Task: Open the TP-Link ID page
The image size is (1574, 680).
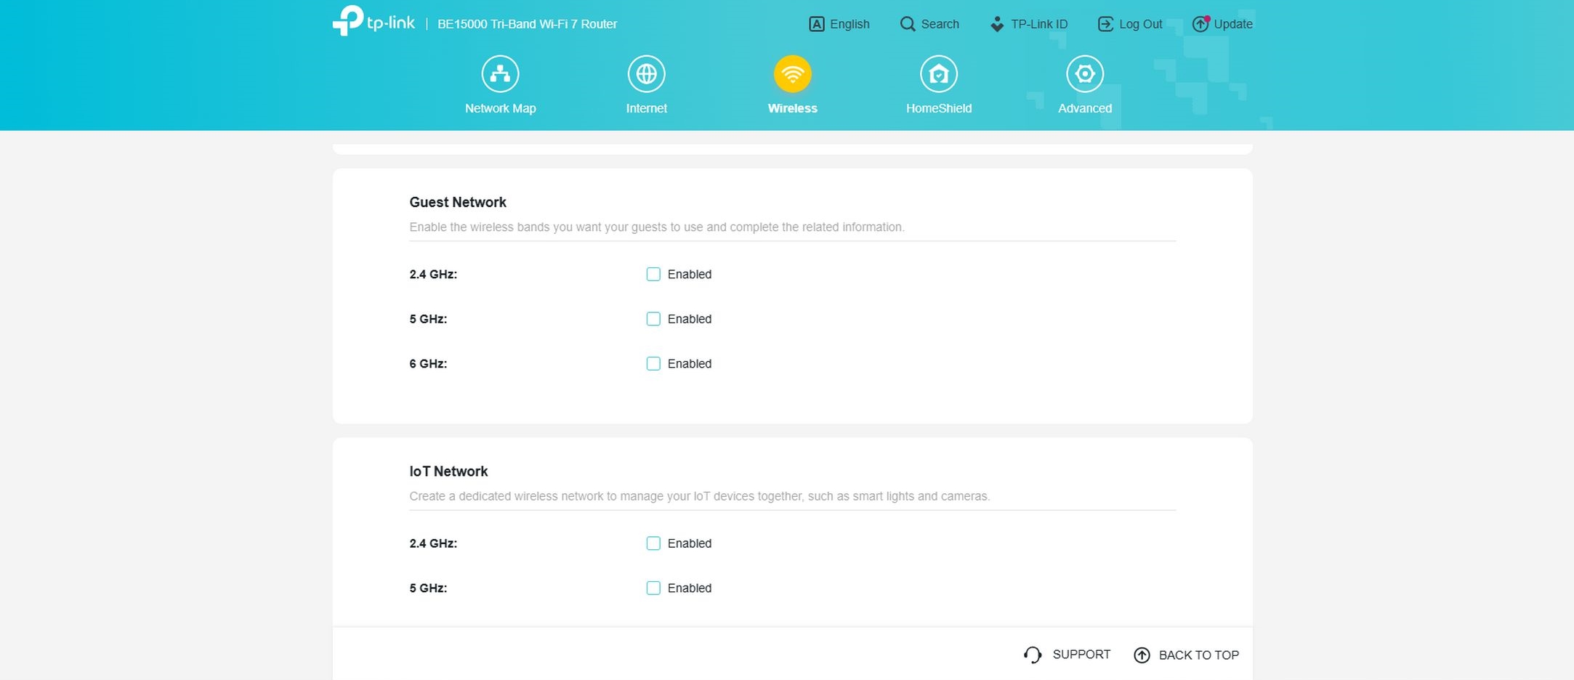Action: [x=1030, y=24]
